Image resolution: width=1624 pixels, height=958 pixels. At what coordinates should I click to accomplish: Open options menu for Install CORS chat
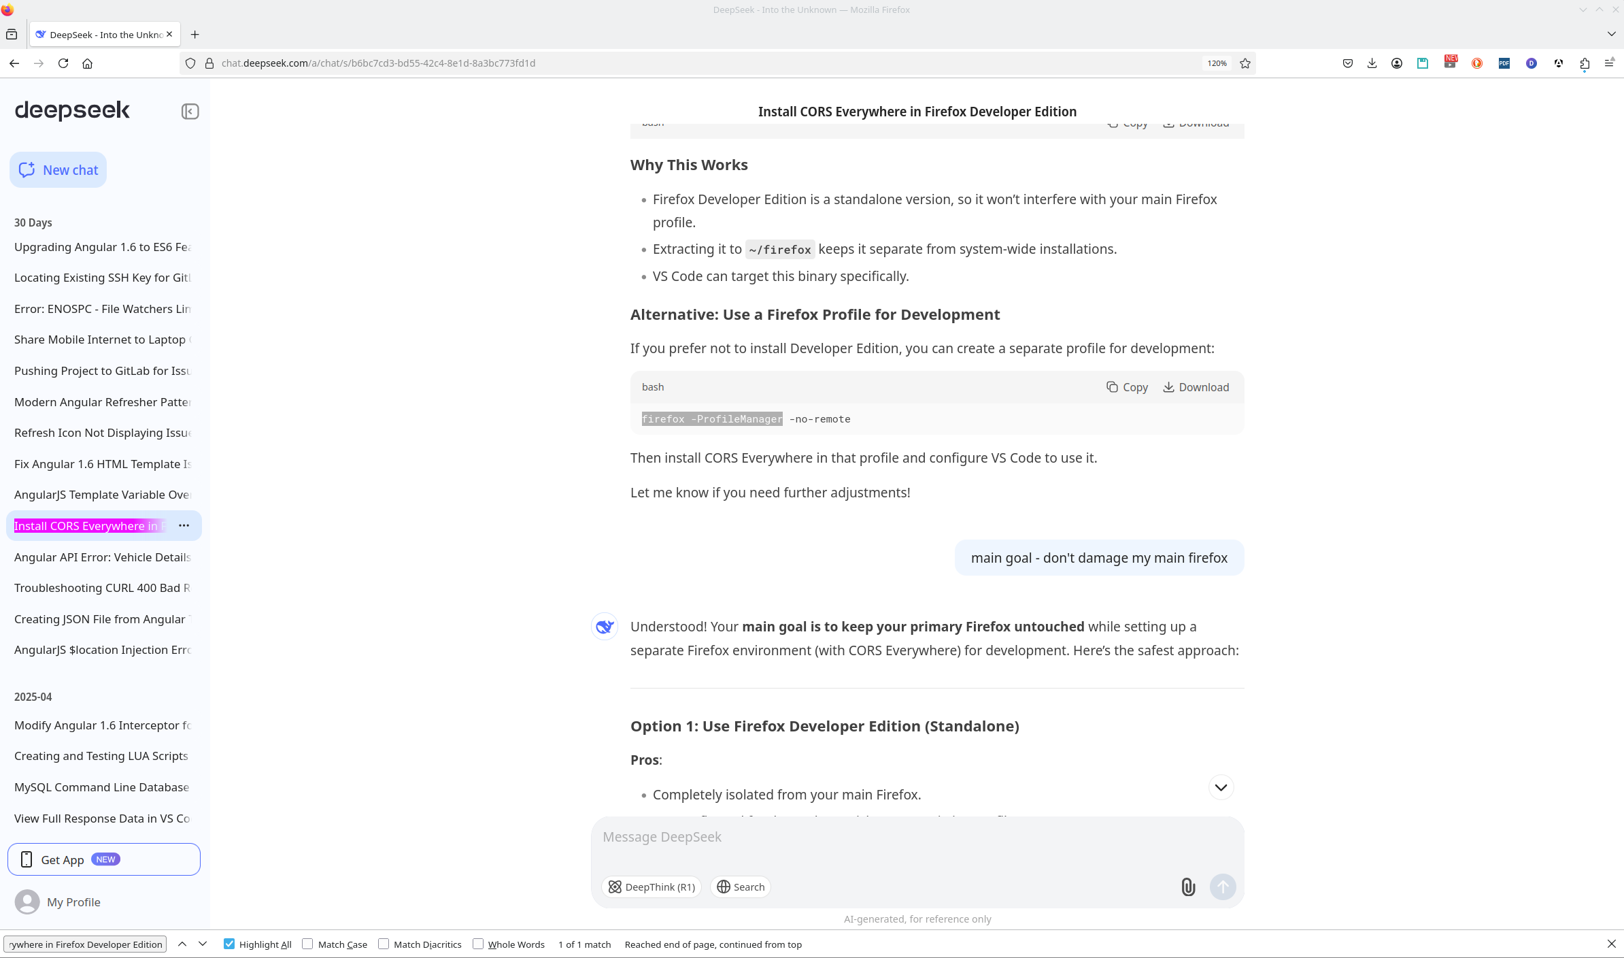coord(184,525)
